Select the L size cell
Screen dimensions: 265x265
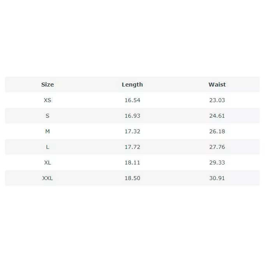48,147
